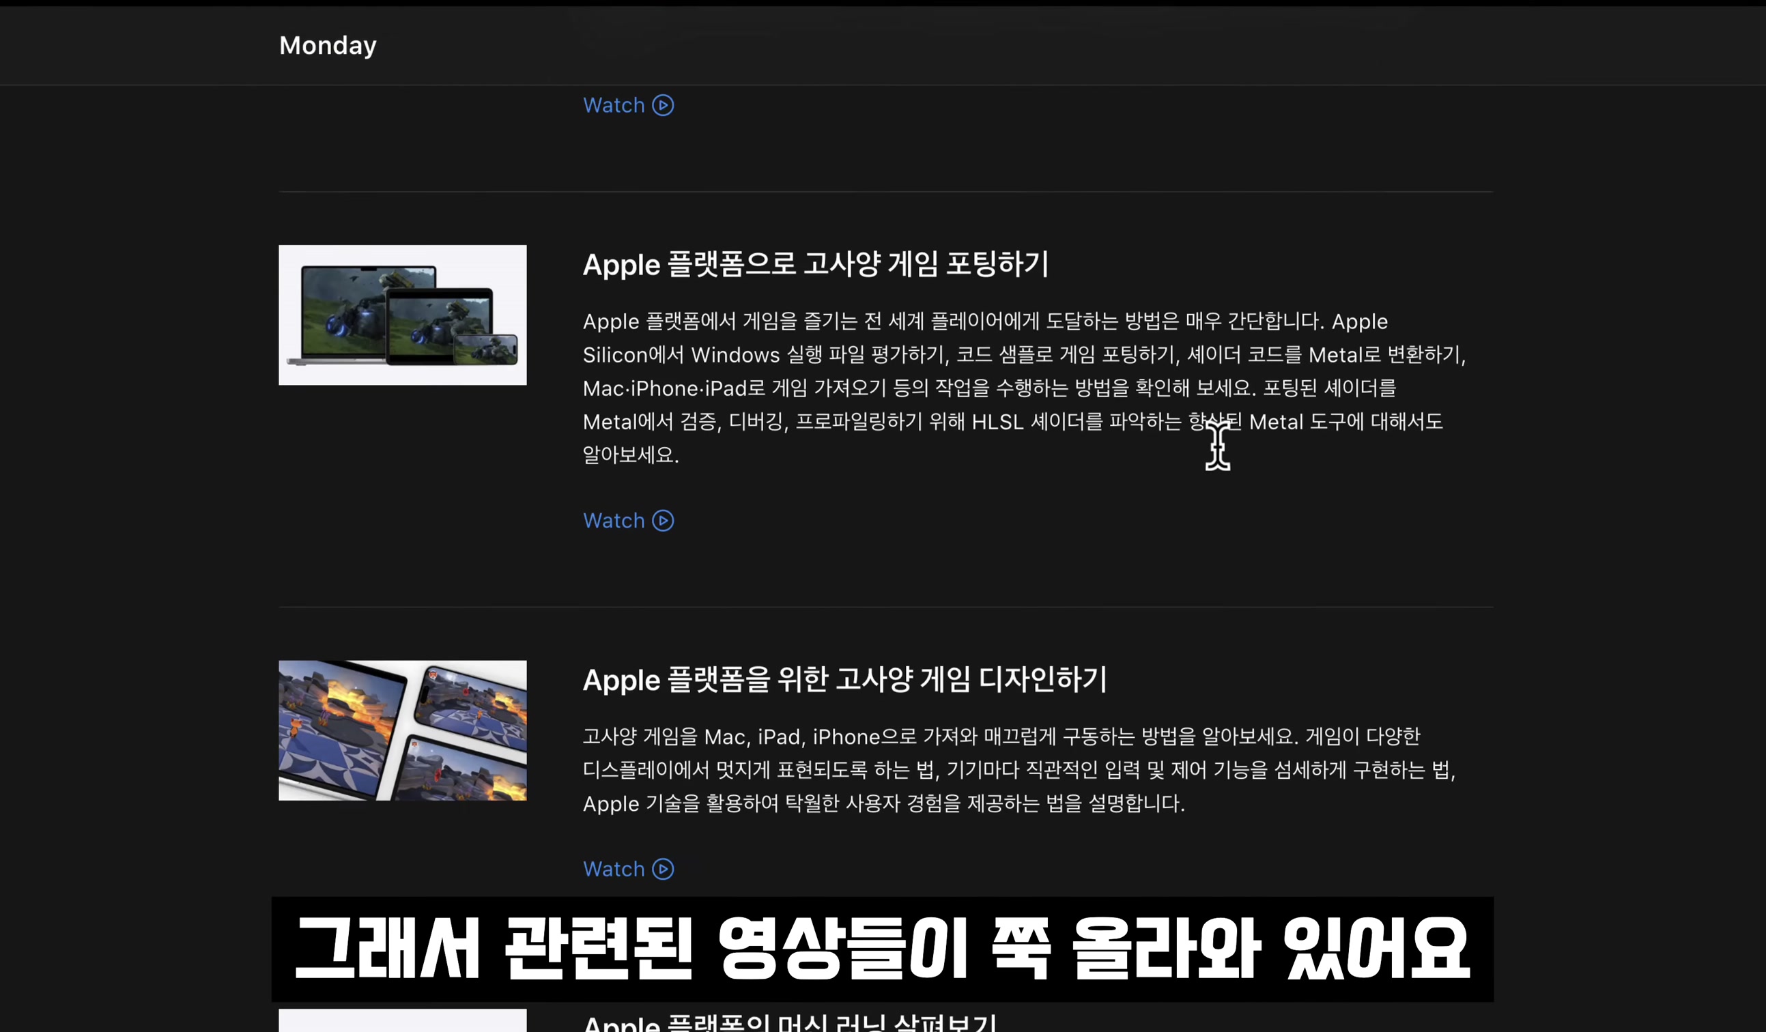
Task: Click the description paragraph starting 고사양 게임을 Mac, iPad
Action: 1020,769
